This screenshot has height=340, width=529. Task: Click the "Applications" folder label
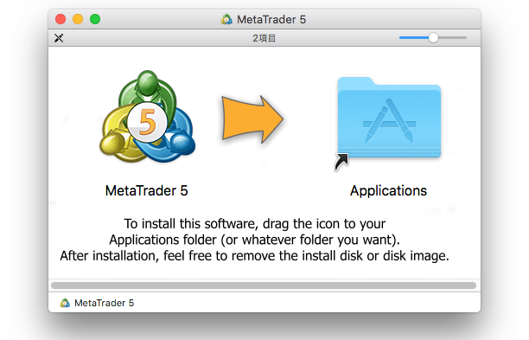click(x=388, y=191)
